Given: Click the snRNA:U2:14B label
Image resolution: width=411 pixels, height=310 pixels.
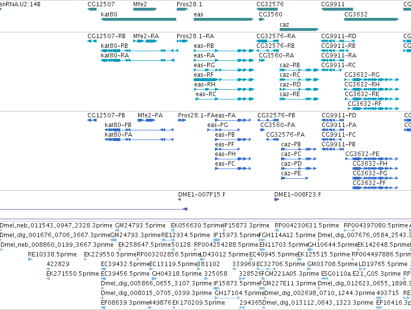Looking at the screenshot, I should click(x=20, y=4).
